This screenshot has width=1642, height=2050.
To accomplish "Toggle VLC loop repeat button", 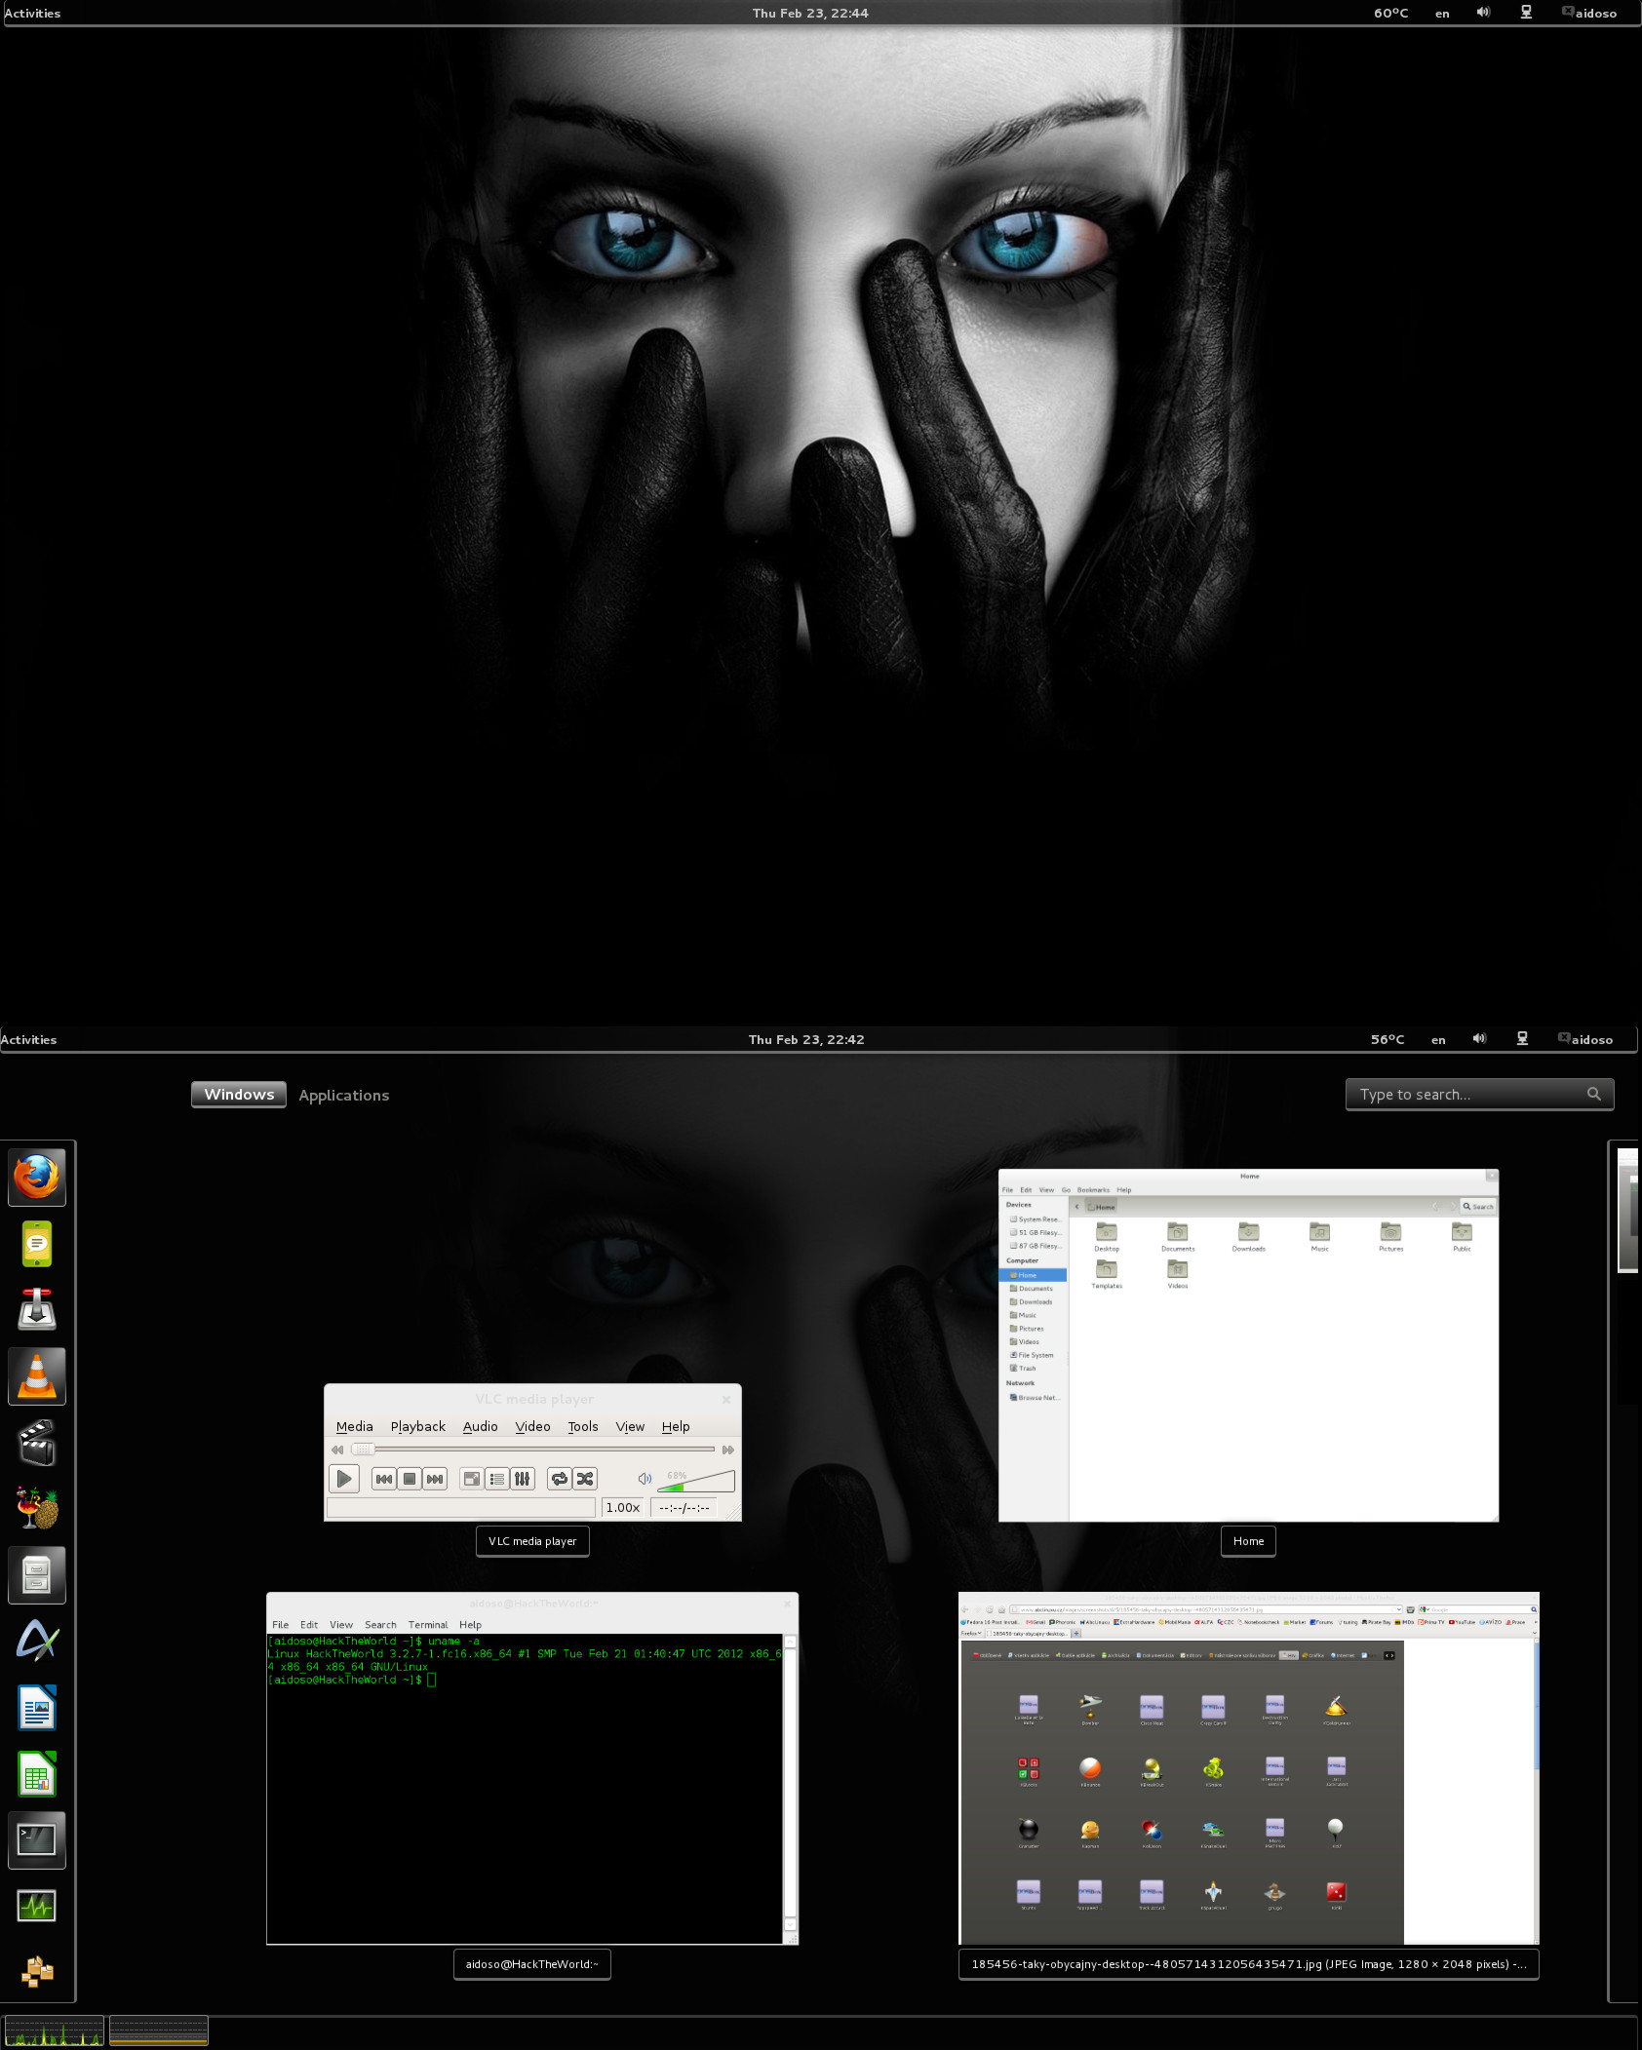I will (x=560, y=1479).
